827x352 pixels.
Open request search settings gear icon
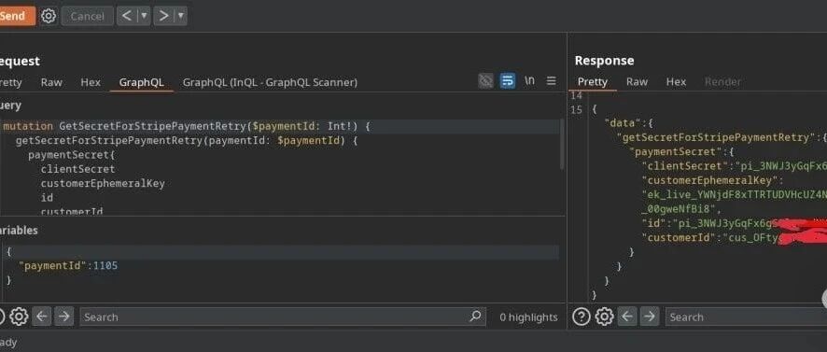click(x=19, y=317)
